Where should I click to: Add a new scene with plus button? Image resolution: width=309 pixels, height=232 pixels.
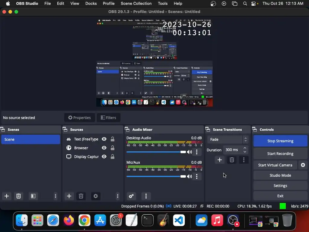[7, 196]
